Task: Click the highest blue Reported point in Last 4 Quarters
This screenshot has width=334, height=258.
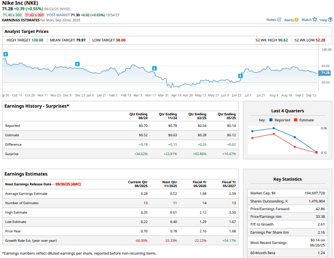Action: coord(273,128)
